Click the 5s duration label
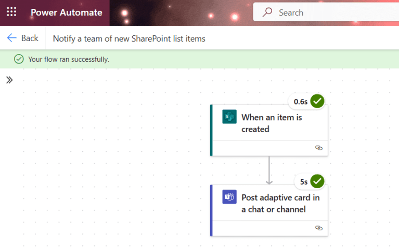Image resolution: width=399 pixels, height=249 pixels. coord(304,182)
